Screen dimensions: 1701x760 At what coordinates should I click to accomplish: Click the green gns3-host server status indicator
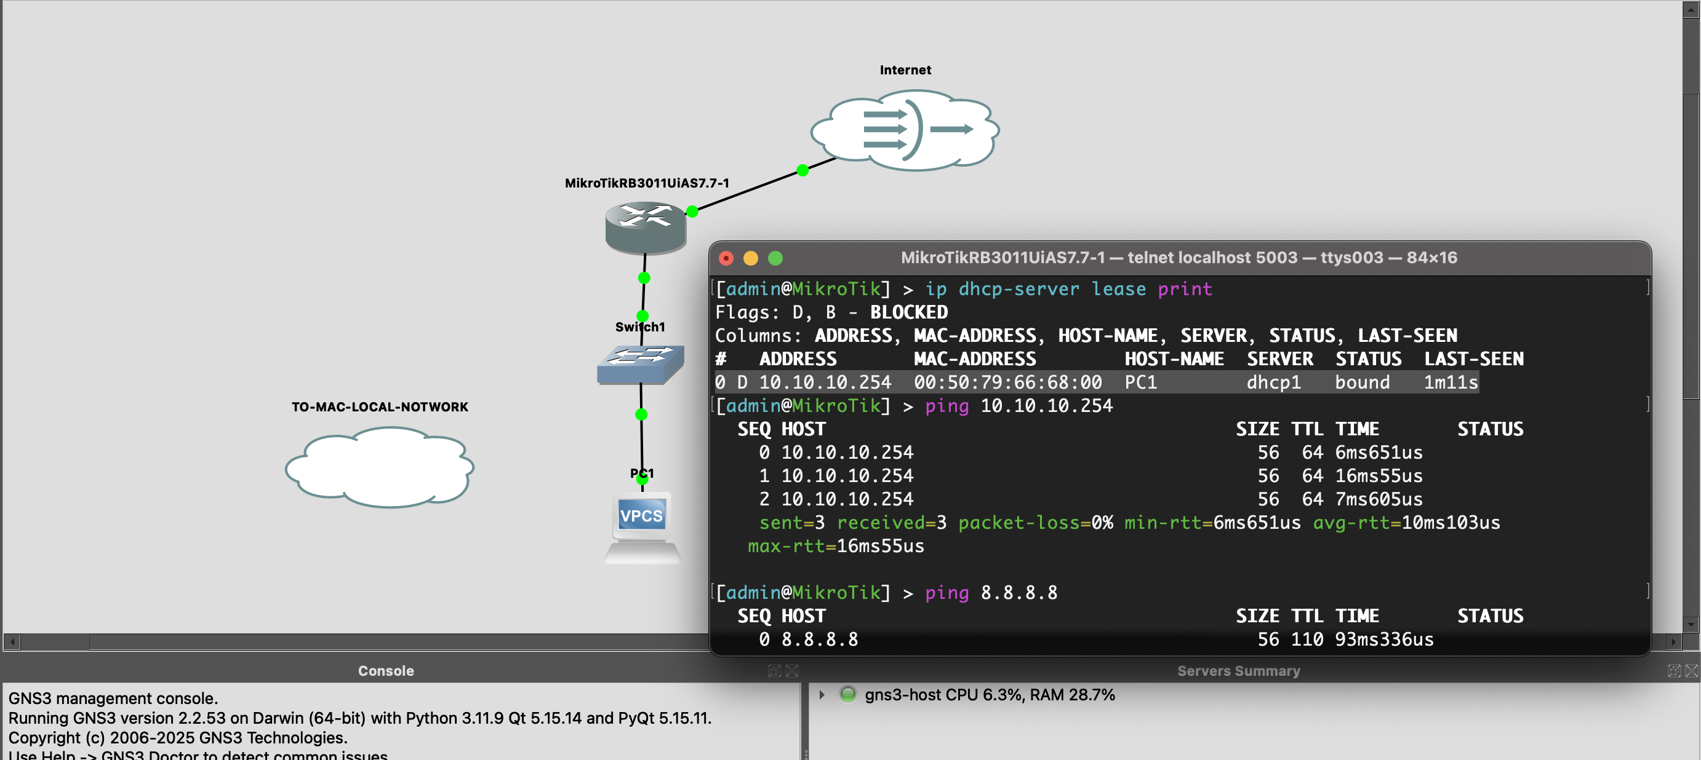(x=847, y=695)
